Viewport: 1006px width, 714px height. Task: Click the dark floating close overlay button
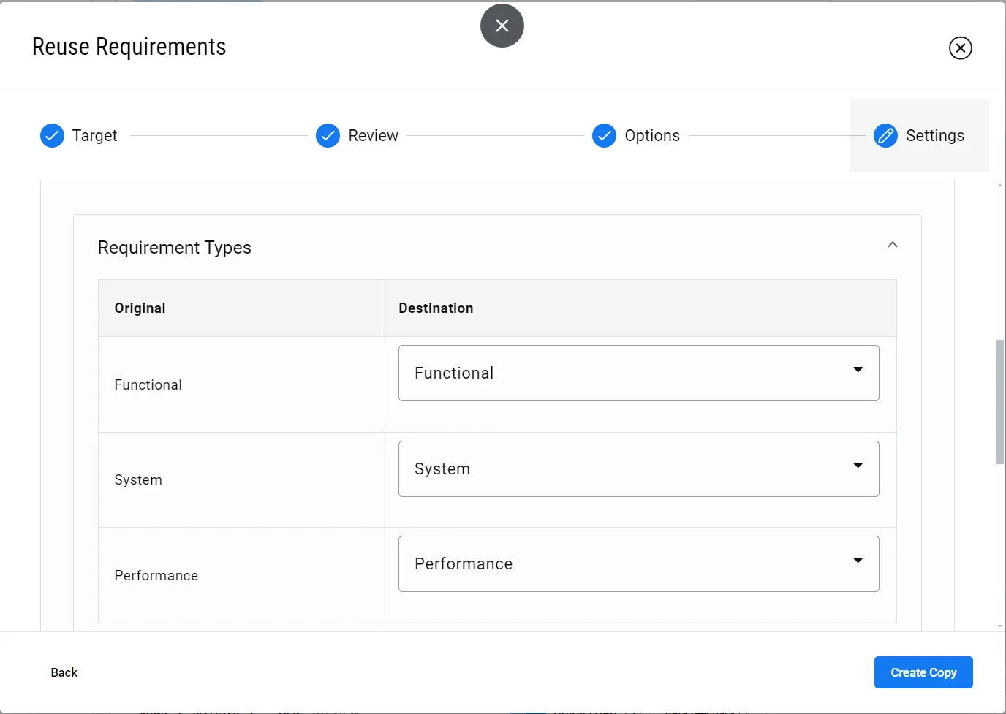pyautogui.click(x=502, y=26)
